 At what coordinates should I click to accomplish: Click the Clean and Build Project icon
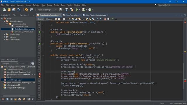tap(72, 10)
